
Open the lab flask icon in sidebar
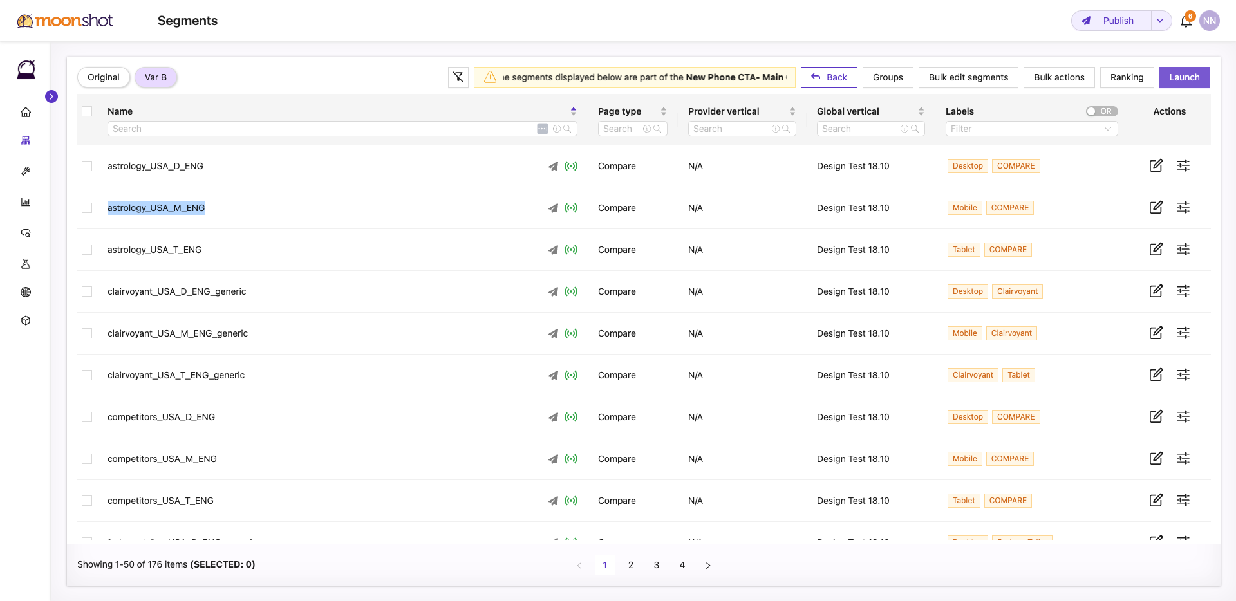click(x=26, y=264)
